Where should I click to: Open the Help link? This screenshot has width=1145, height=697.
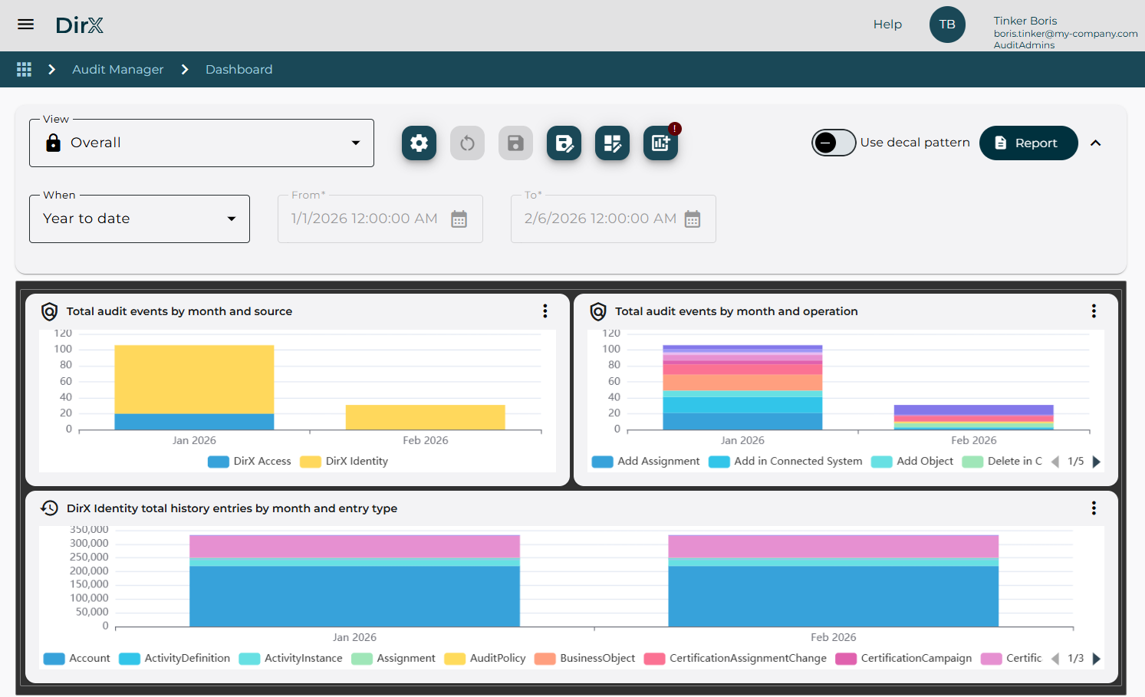click(887, 24)
